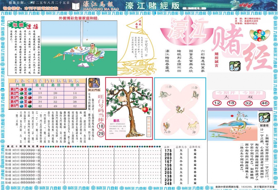Click the rat zodiac animal
The image size is (278, 190).
click(165, 94)
